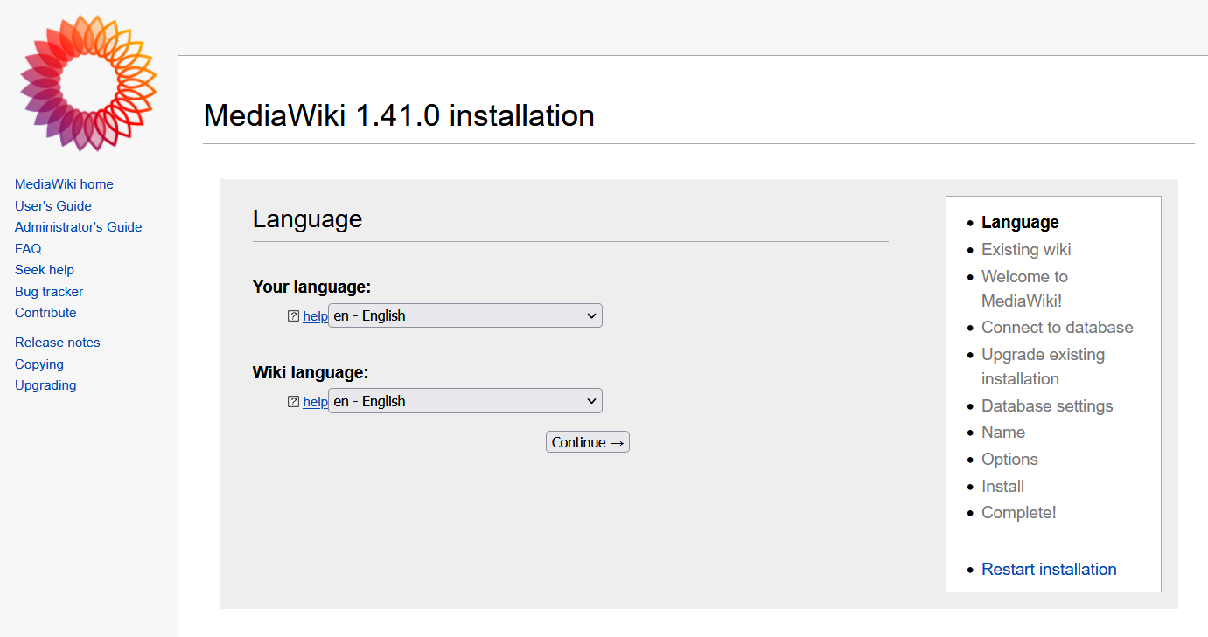Click the Welcome to MediaWiki! step

point(1024,288)
